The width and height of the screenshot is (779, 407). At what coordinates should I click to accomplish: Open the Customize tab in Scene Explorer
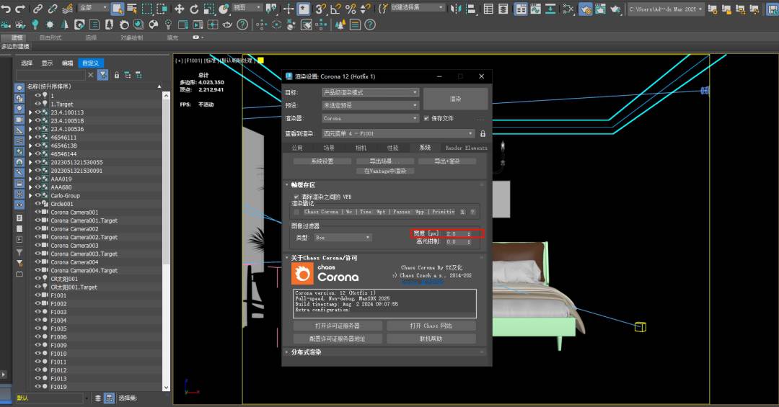tap(90, 63)
